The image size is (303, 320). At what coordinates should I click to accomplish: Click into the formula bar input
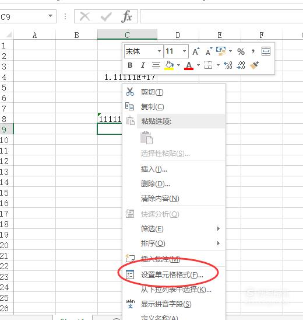click(x=221, y=16)
